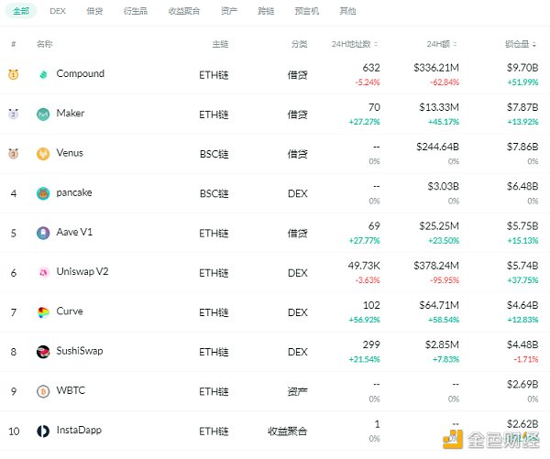
Task: Click Compound's 632 address count
Action: pyautogui.click(x=371, y=68)
